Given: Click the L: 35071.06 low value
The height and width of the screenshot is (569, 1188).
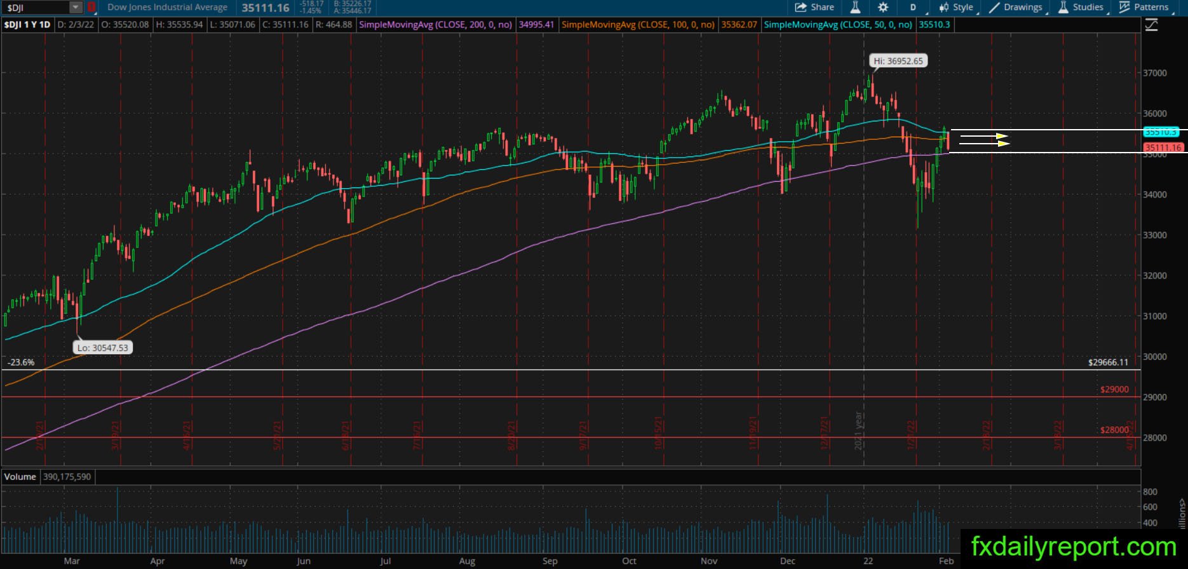Looking at the screenshot, I should 232,25.
